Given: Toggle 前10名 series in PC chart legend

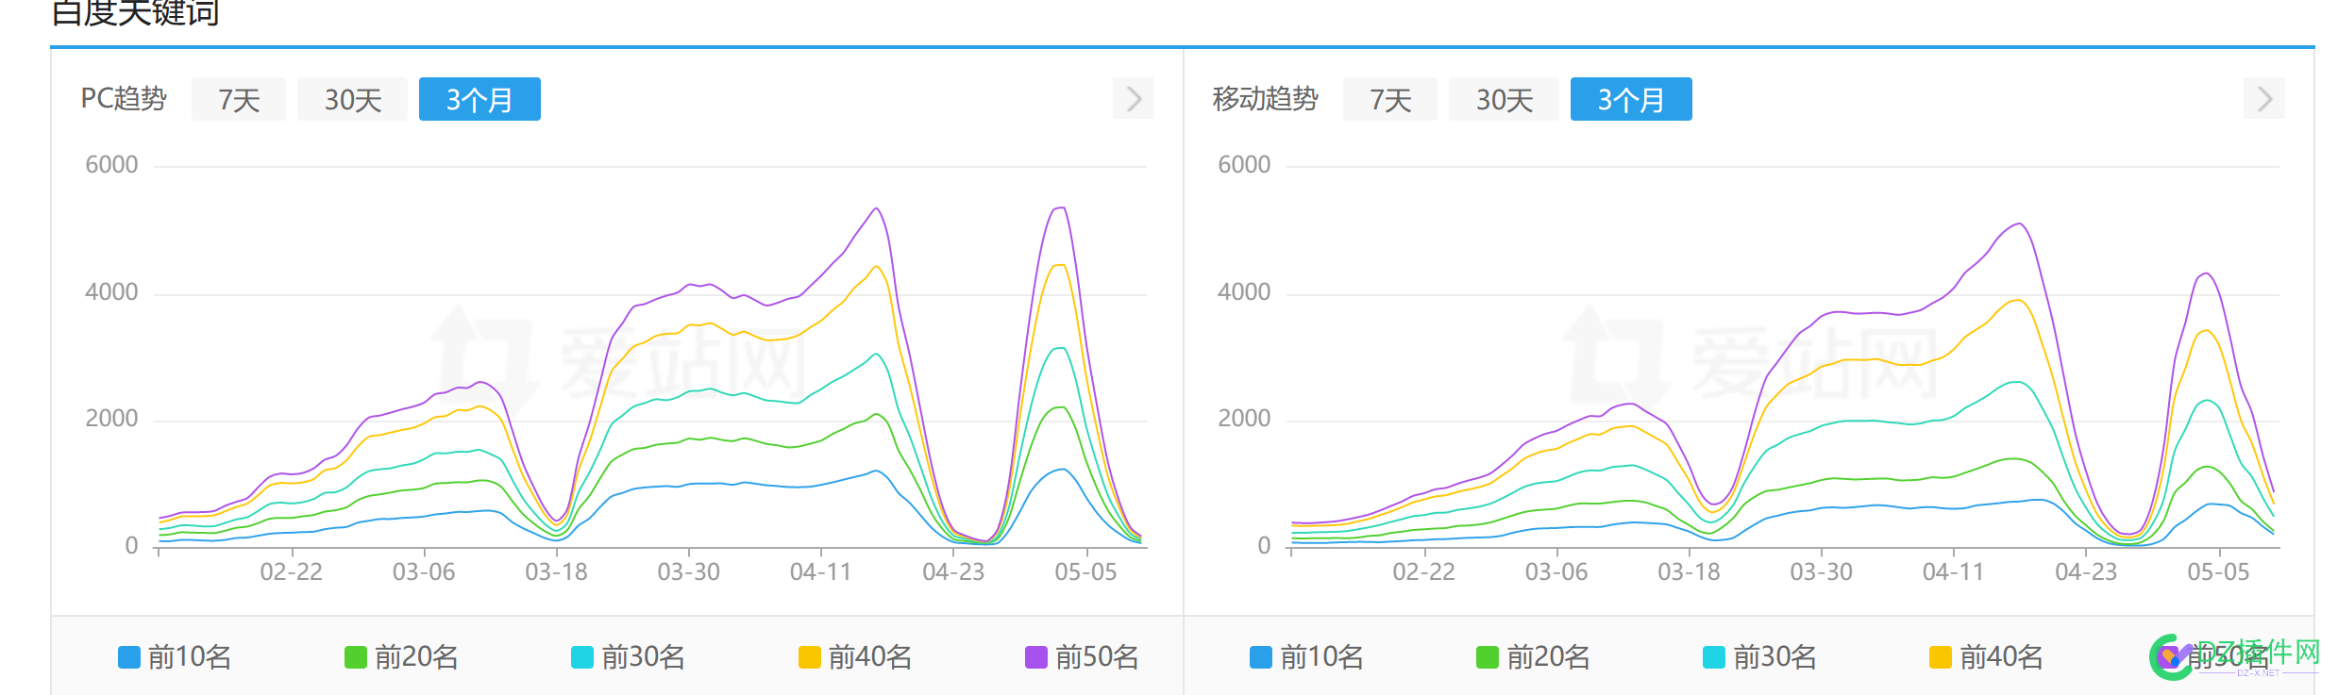Looking at the screenshot, I should click(x=175, y=657).
